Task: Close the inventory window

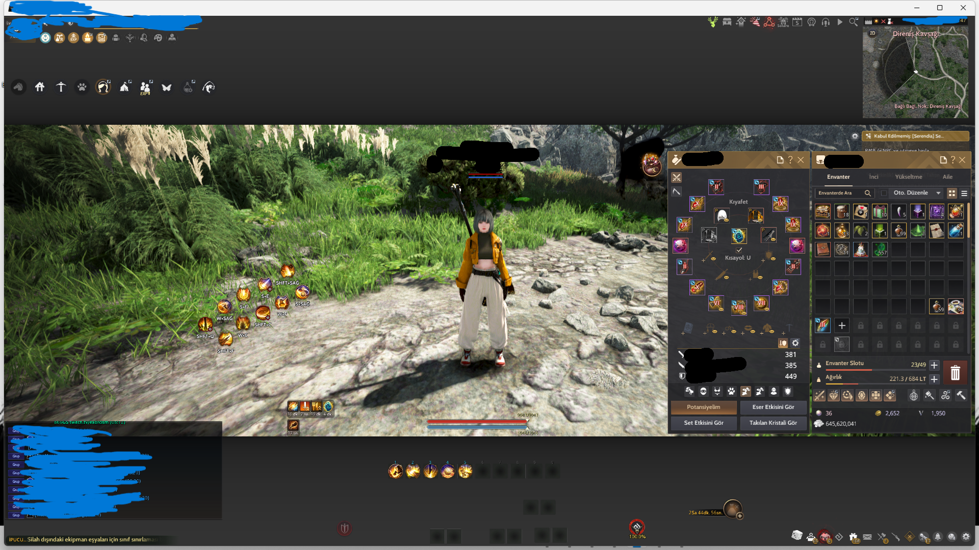Action: point(962,160)
